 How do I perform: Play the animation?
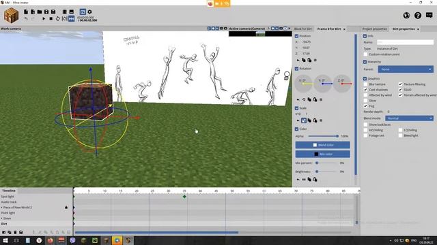tap(44, 18)
